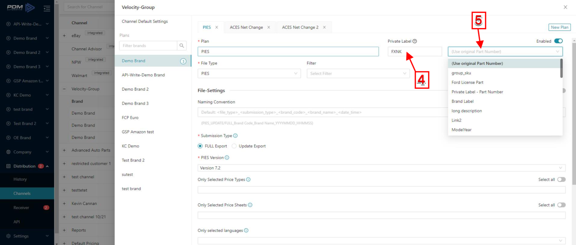Toggle Select all for Price Sheets

click(x=561, y=205)
